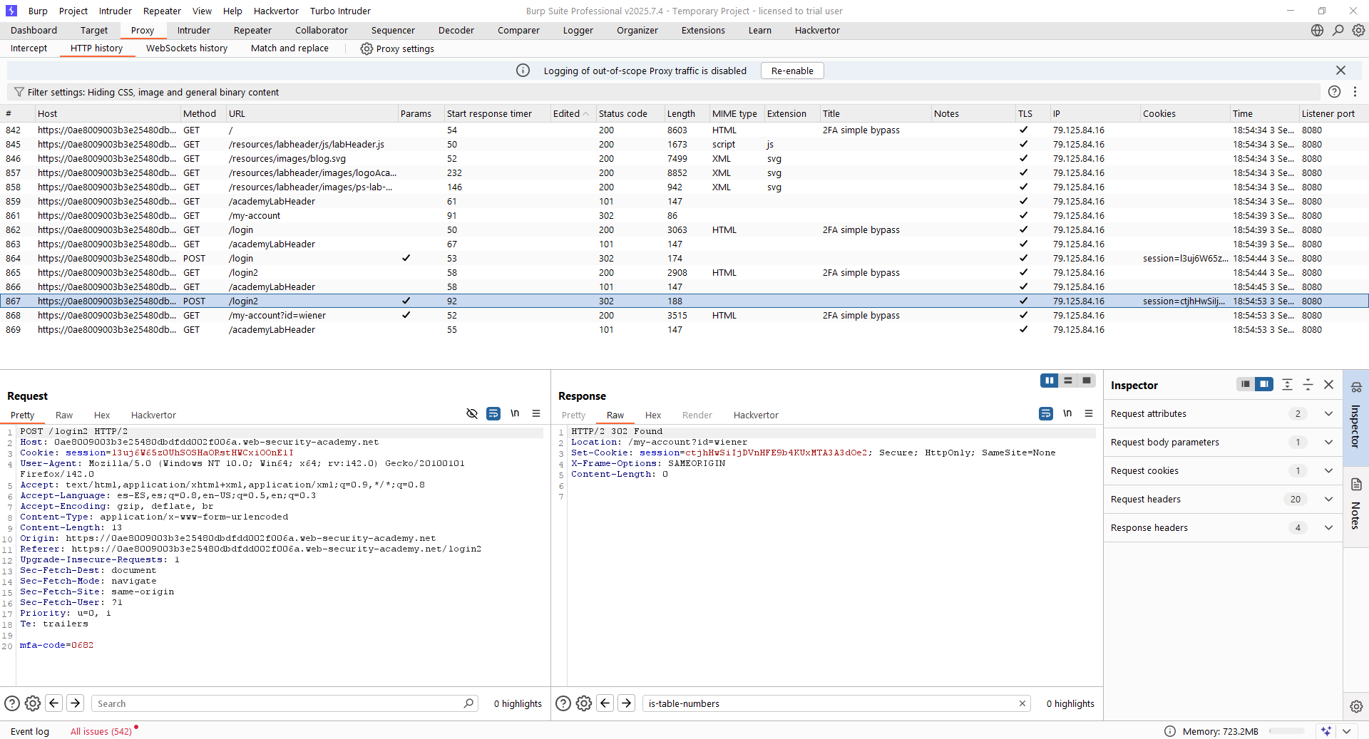Open the HTTP history help icon
This screenshot has height=739, width=1369.
[x=1334, y=92]
